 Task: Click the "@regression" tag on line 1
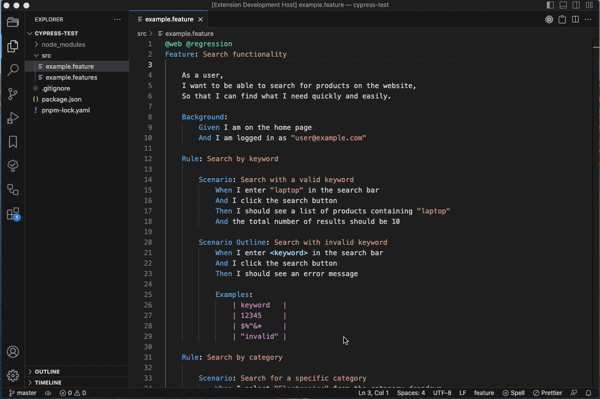(x=209, y=44)
